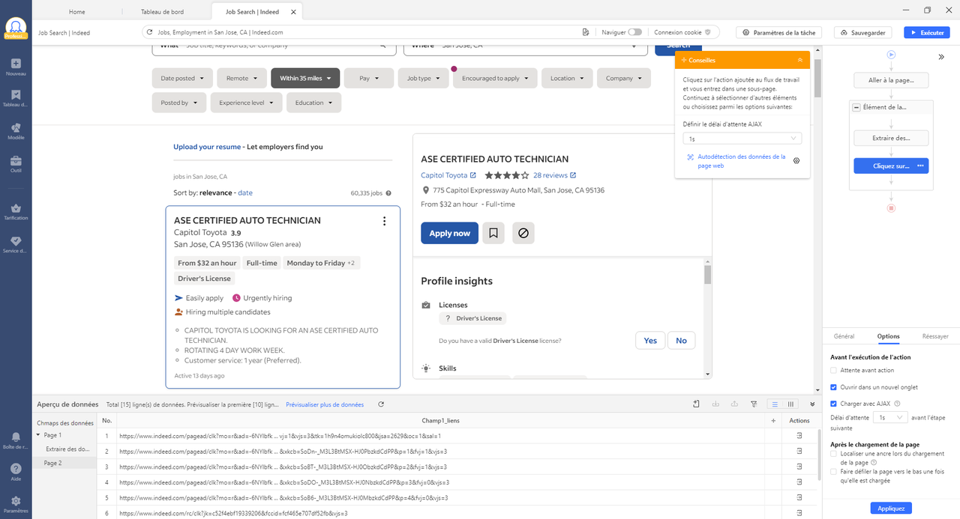Click the page translate icon in address bar
Viewport: 960px width, 519px height.
click(x=586, y=32)
